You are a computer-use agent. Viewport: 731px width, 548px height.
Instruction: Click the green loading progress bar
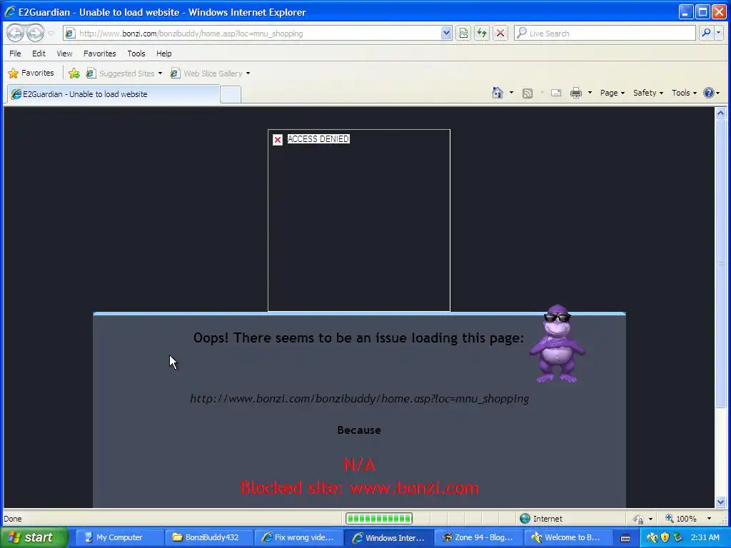click(379, 518)
